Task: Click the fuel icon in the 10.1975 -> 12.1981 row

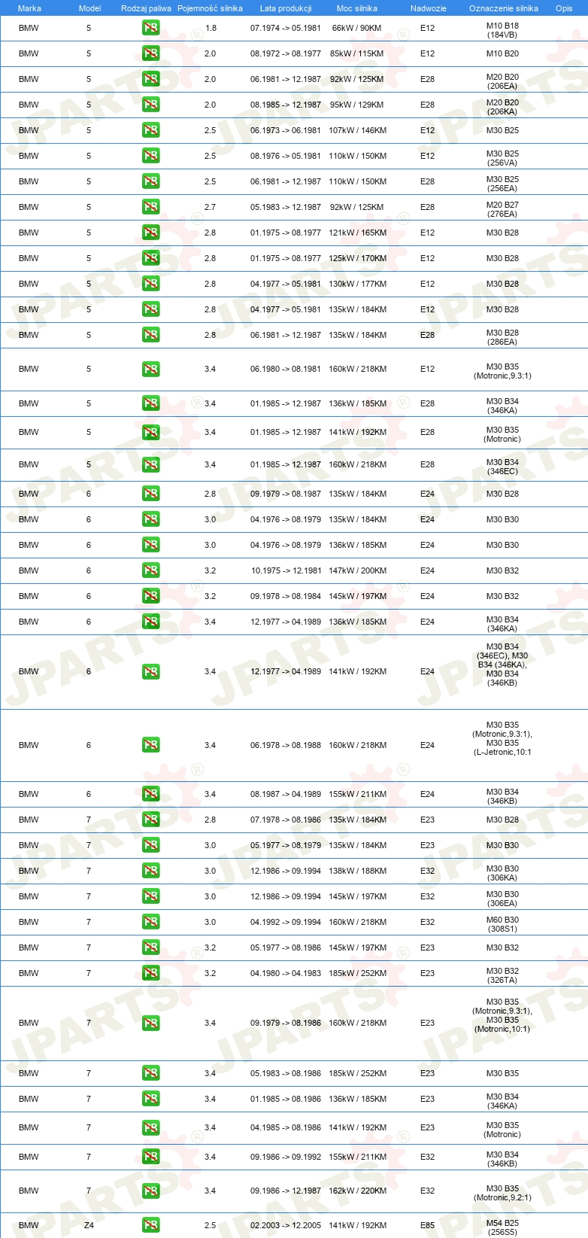Action: [x=150, y=570]
